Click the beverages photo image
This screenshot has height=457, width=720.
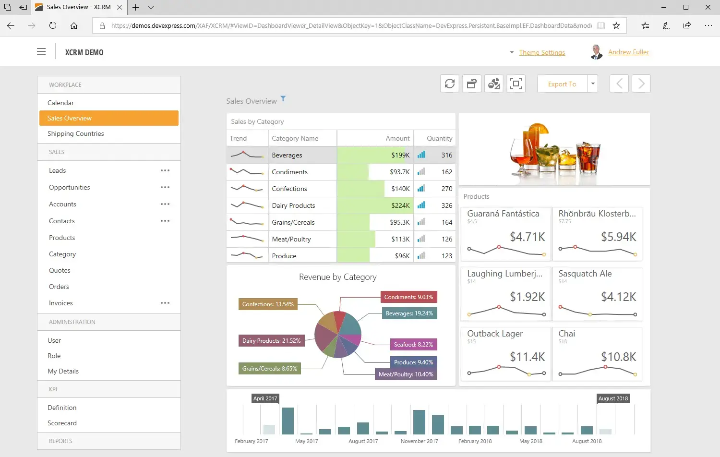pos(554,150)
